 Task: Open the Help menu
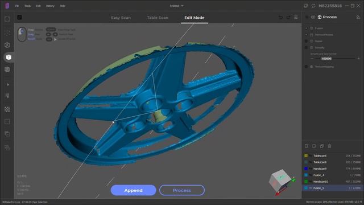(x=63, y=6)
